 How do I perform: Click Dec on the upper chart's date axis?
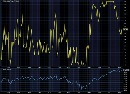click(39, 67)
